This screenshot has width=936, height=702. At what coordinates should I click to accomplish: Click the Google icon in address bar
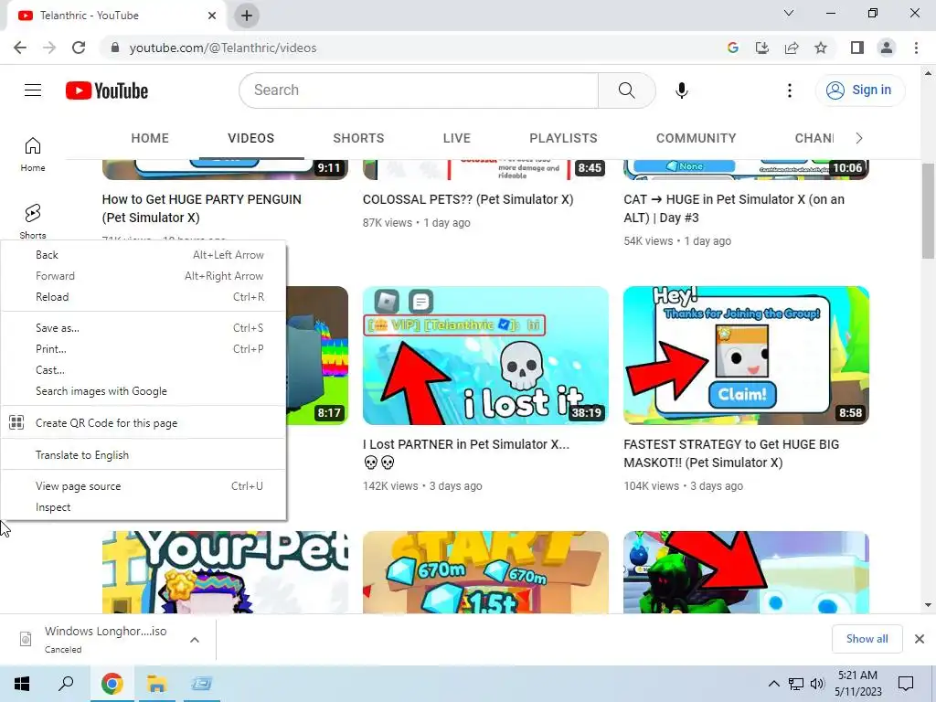pos(732,48)
